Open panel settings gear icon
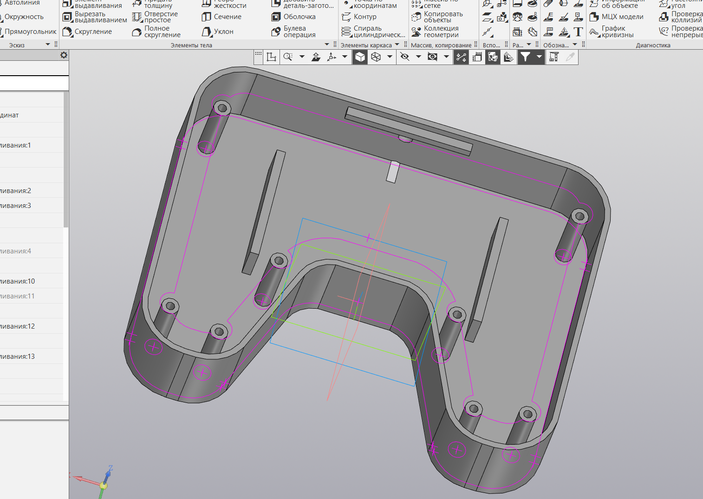Image resolution: width=703 pixels, height=499 pixels. [x=64, y=55]
